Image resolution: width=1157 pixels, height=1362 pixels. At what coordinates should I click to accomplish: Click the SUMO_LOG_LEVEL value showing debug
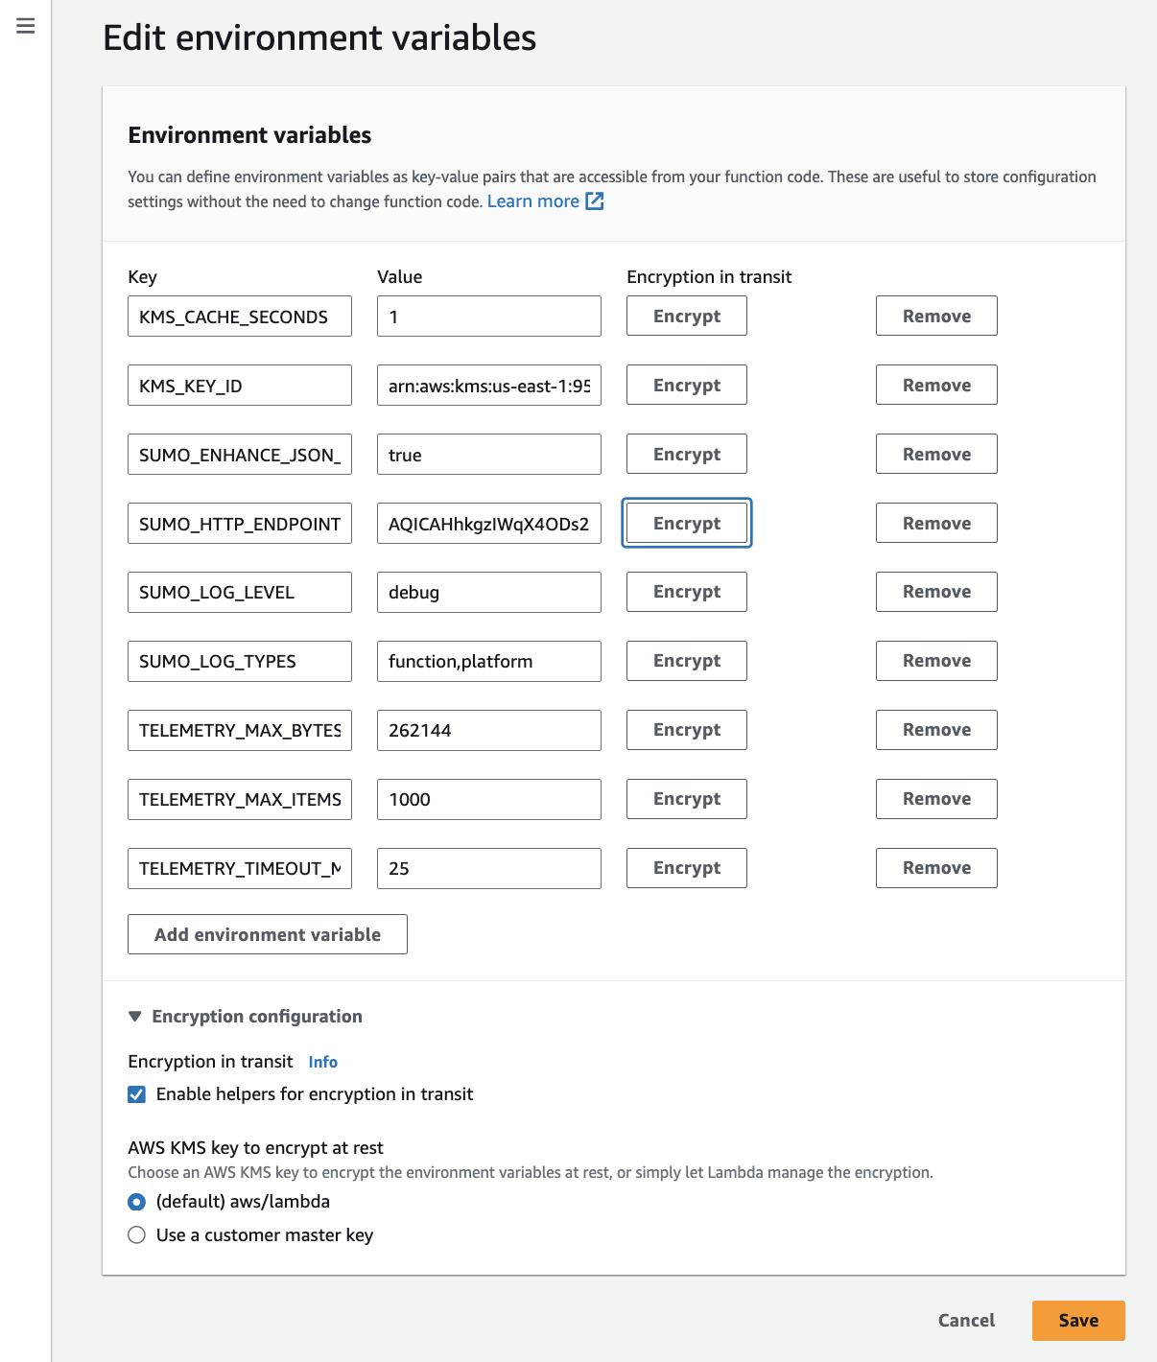(488, 592)
